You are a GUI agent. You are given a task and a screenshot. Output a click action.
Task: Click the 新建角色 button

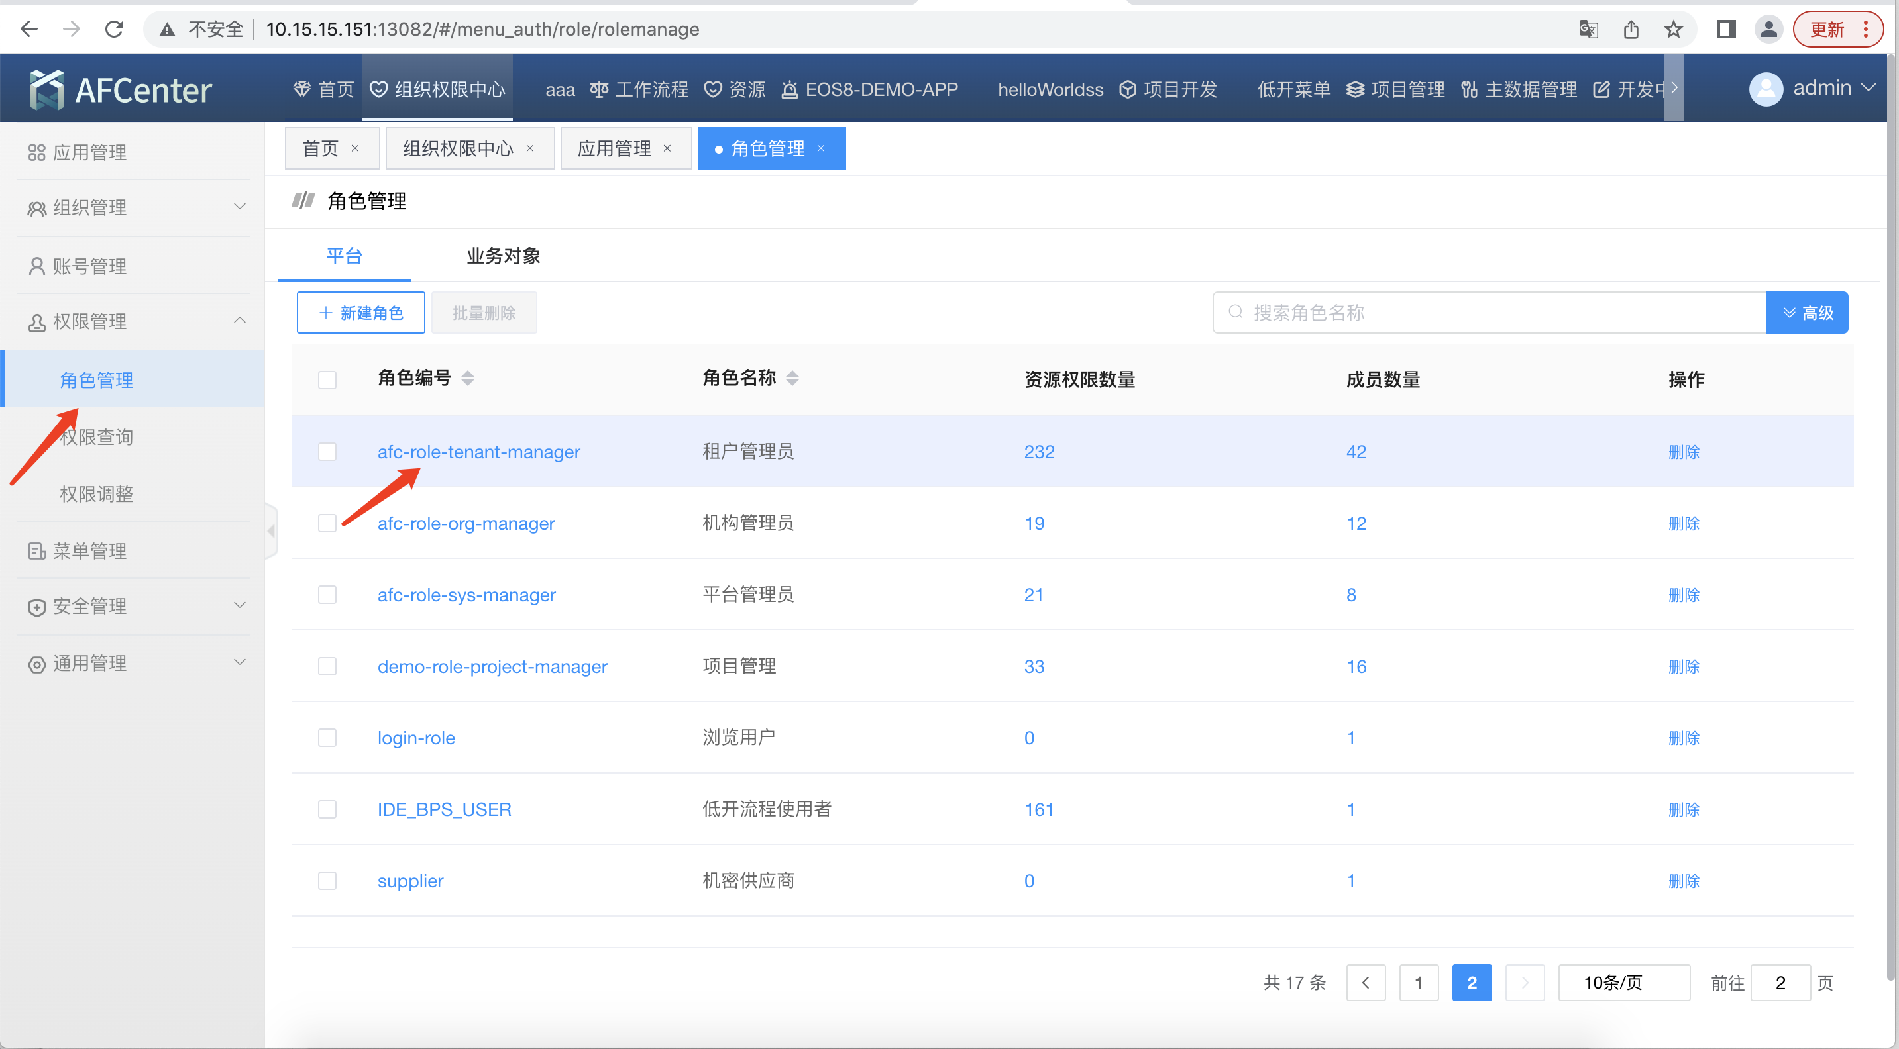[360, 313]
